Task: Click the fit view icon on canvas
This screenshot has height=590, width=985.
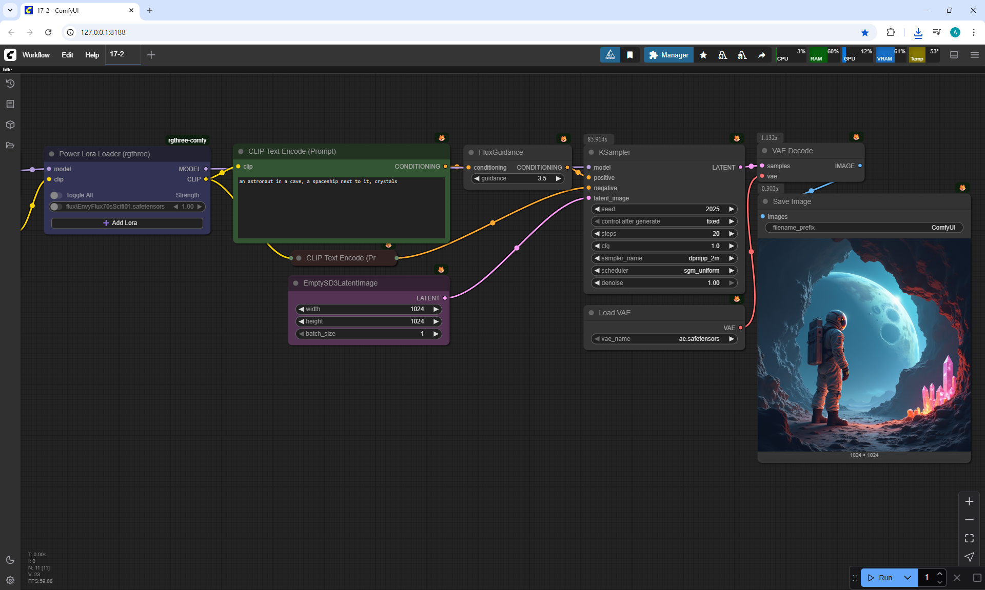Action: pos(969,538)
